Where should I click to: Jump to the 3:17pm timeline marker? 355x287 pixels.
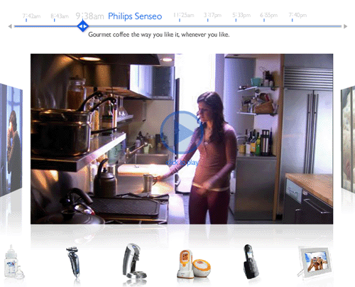click(x=212, y=15)
